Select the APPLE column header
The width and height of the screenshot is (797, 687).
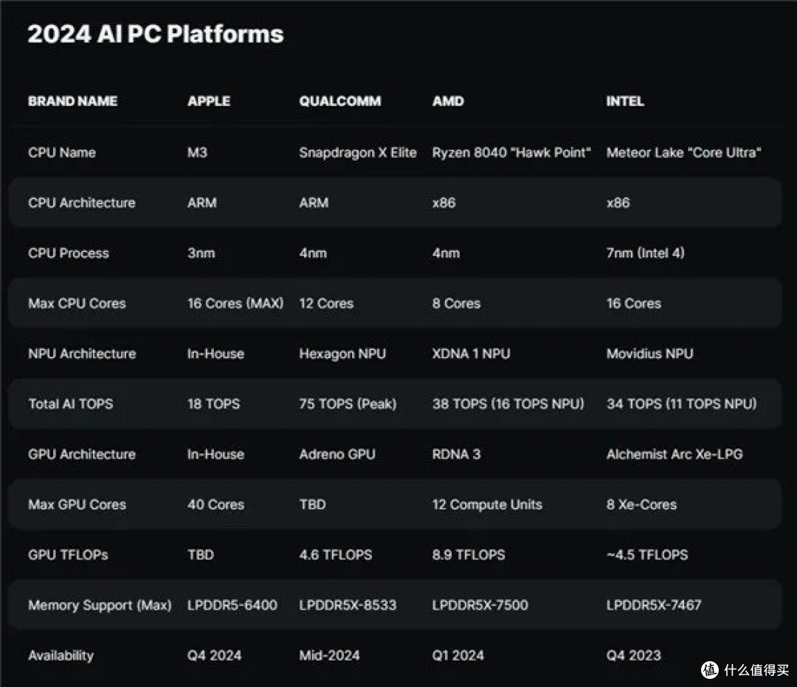click(209, 101)
